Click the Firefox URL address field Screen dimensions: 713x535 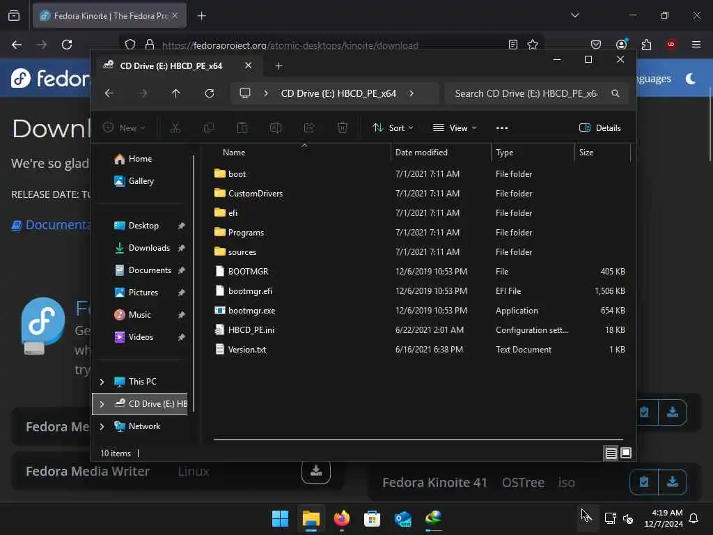(331, 45)
